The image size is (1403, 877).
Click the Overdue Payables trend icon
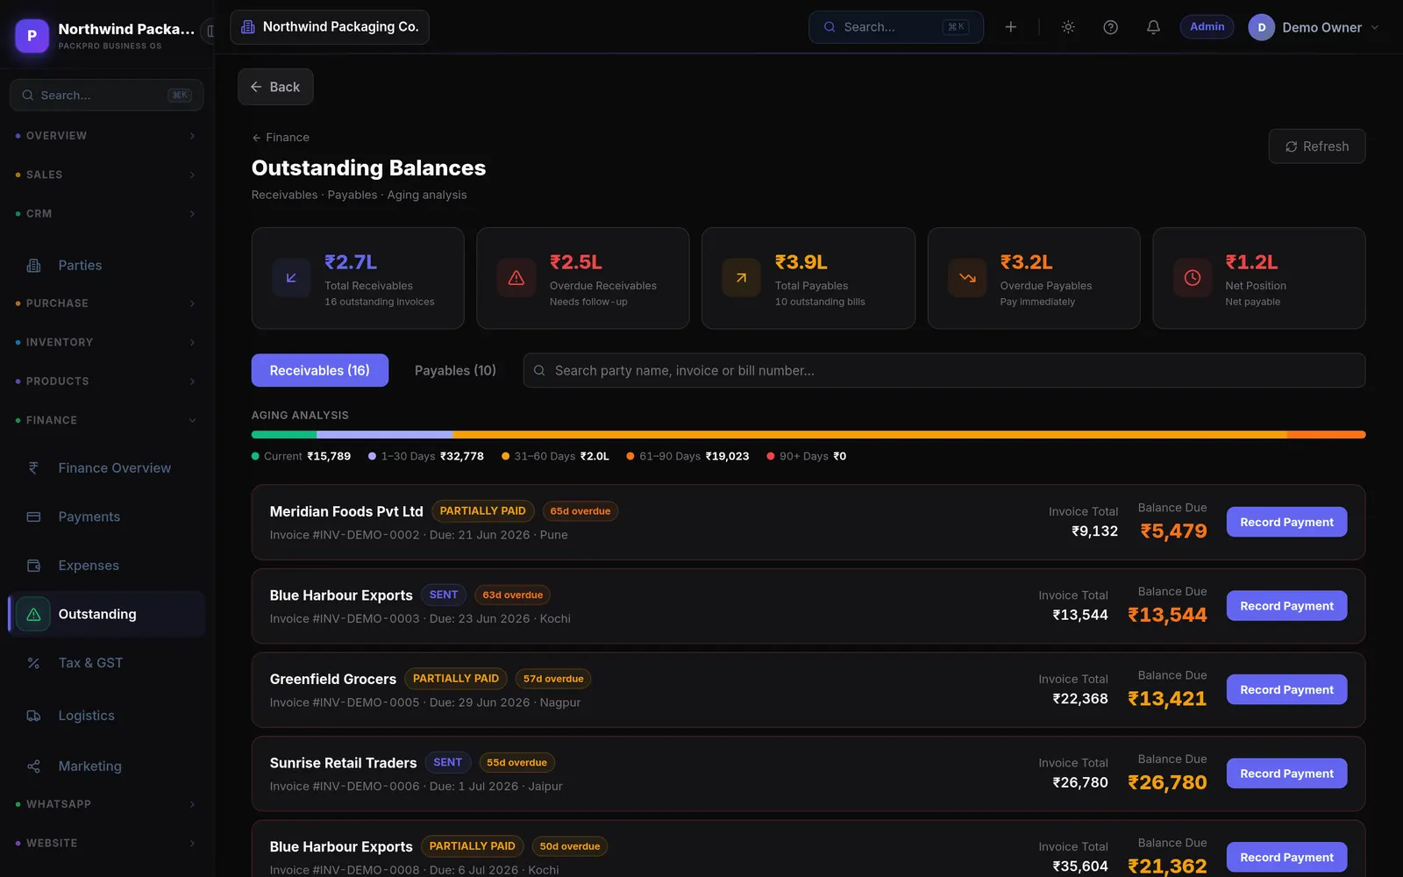pyautogui.click(x=967, y=278)
